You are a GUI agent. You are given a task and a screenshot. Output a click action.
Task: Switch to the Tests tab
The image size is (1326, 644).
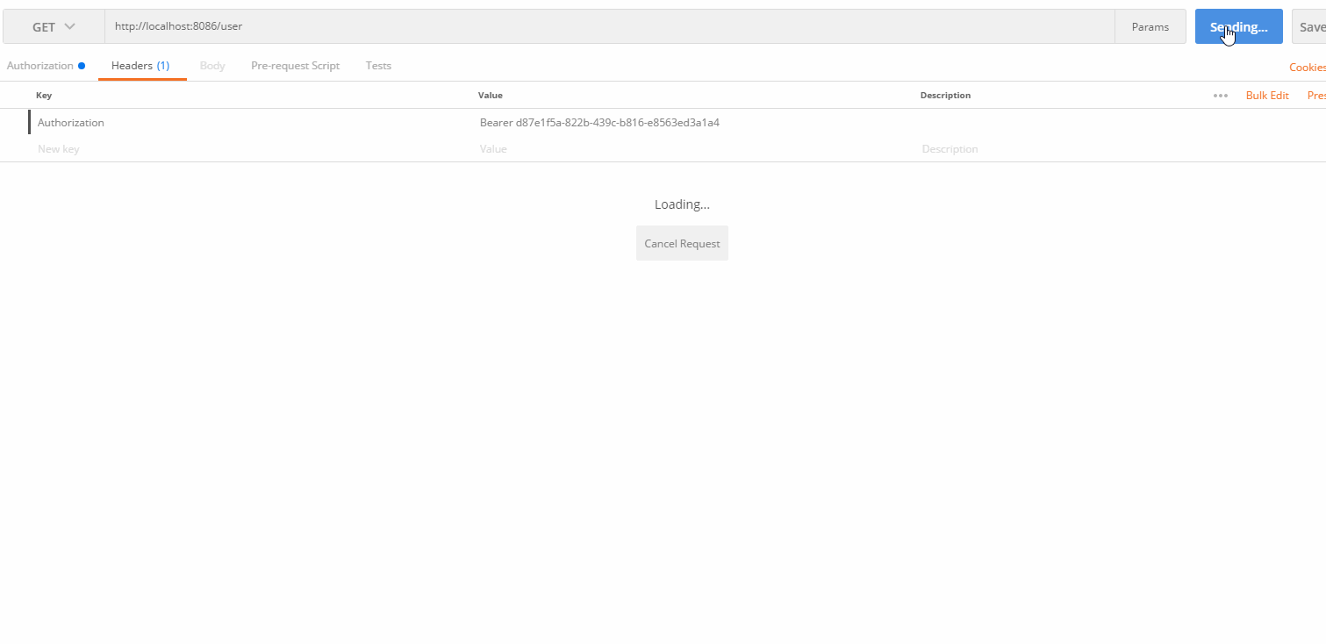click(x=378, y=65)
